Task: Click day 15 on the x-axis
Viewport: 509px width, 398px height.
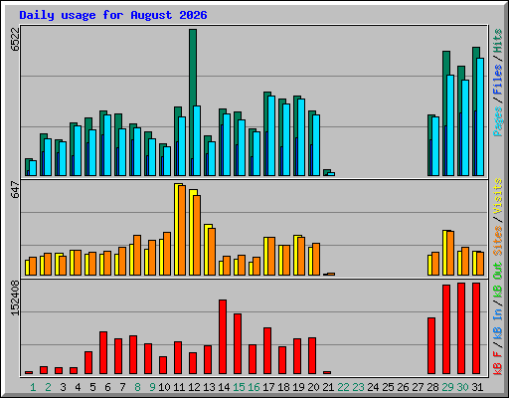Action: 239,387
